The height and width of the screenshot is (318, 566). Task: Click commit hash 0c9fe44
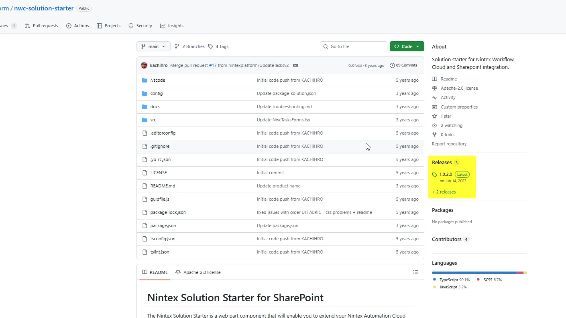[x=355, y=65]
